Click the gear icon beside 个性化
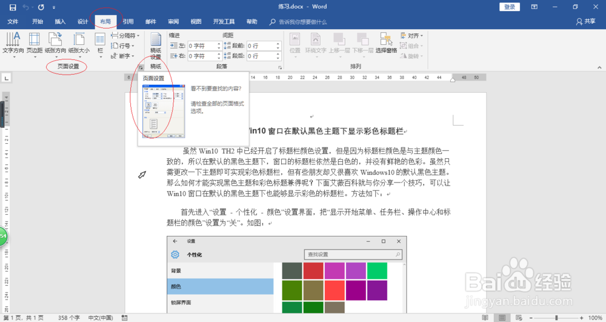Screen dimensions: 606x322 coord(175,254)
